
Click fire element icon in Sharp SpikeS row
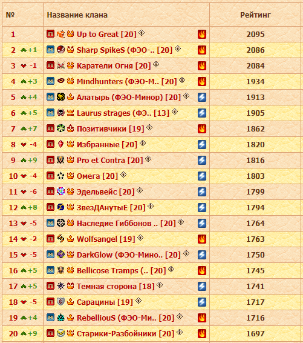coord(202,50)
